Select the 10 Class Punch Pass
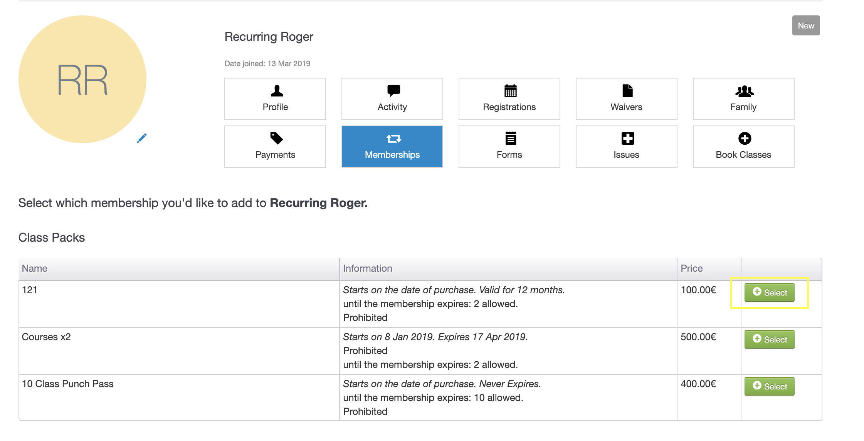Screen dimensions: 864x441 (769, 386)
